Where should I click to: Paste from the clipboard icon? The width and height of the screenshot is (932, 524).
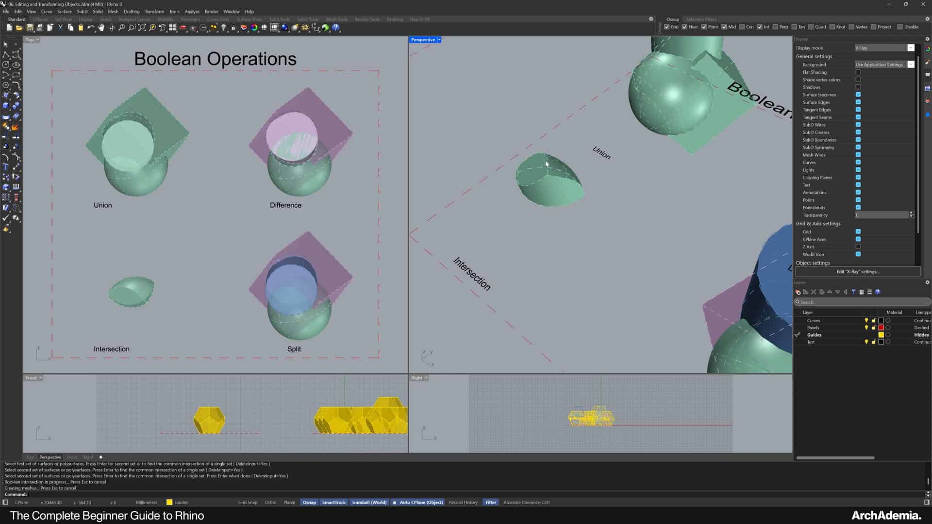point(81,28)
